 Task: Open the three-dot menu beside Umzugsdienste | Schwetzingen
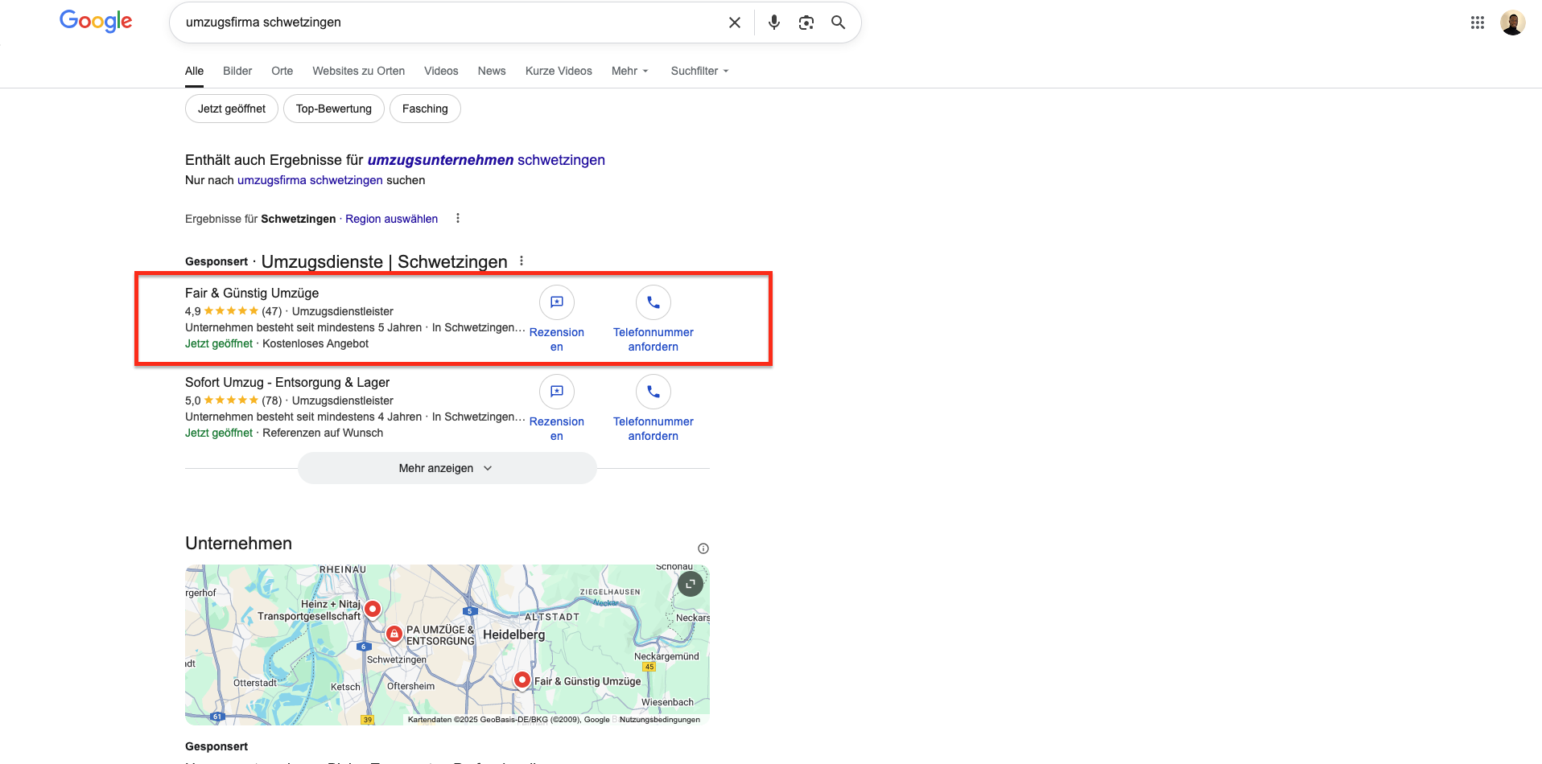click(x=522, y=261)
